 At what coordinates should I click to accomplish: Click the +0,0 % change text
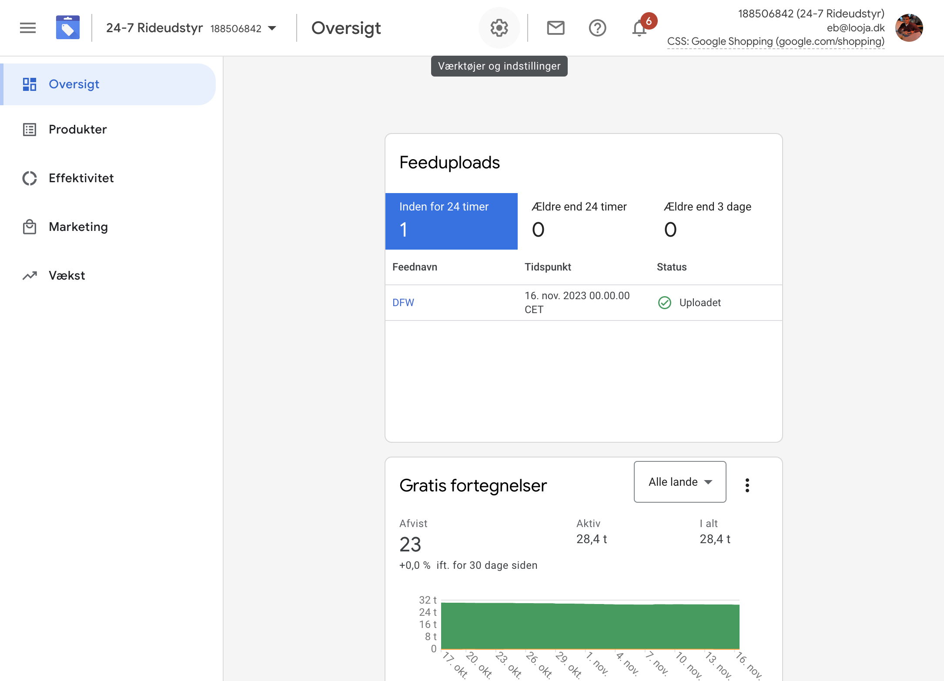pos(415,565)
